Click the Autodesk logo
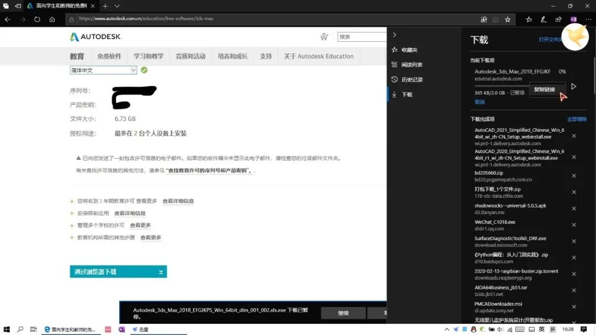Image resolution: width=596 pixels, height=335 pixels. point(95,37)
